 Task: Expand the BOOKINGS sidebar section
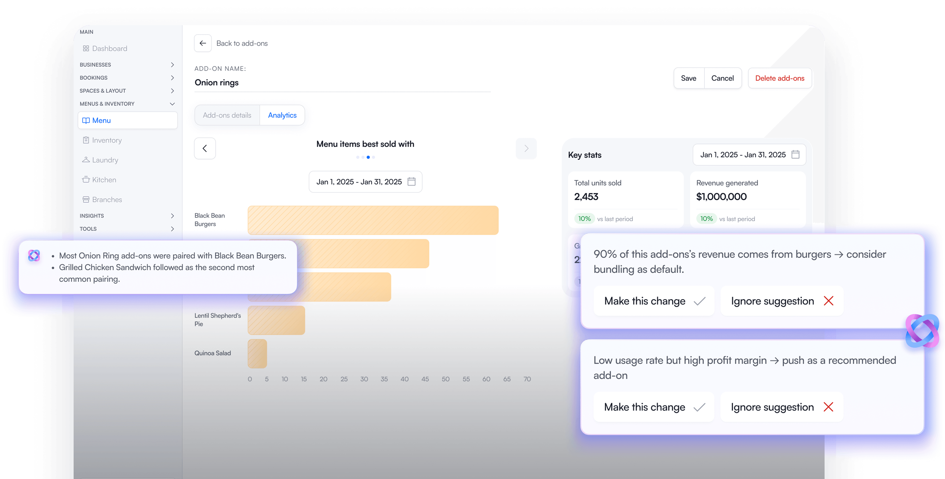click(127, 78)
